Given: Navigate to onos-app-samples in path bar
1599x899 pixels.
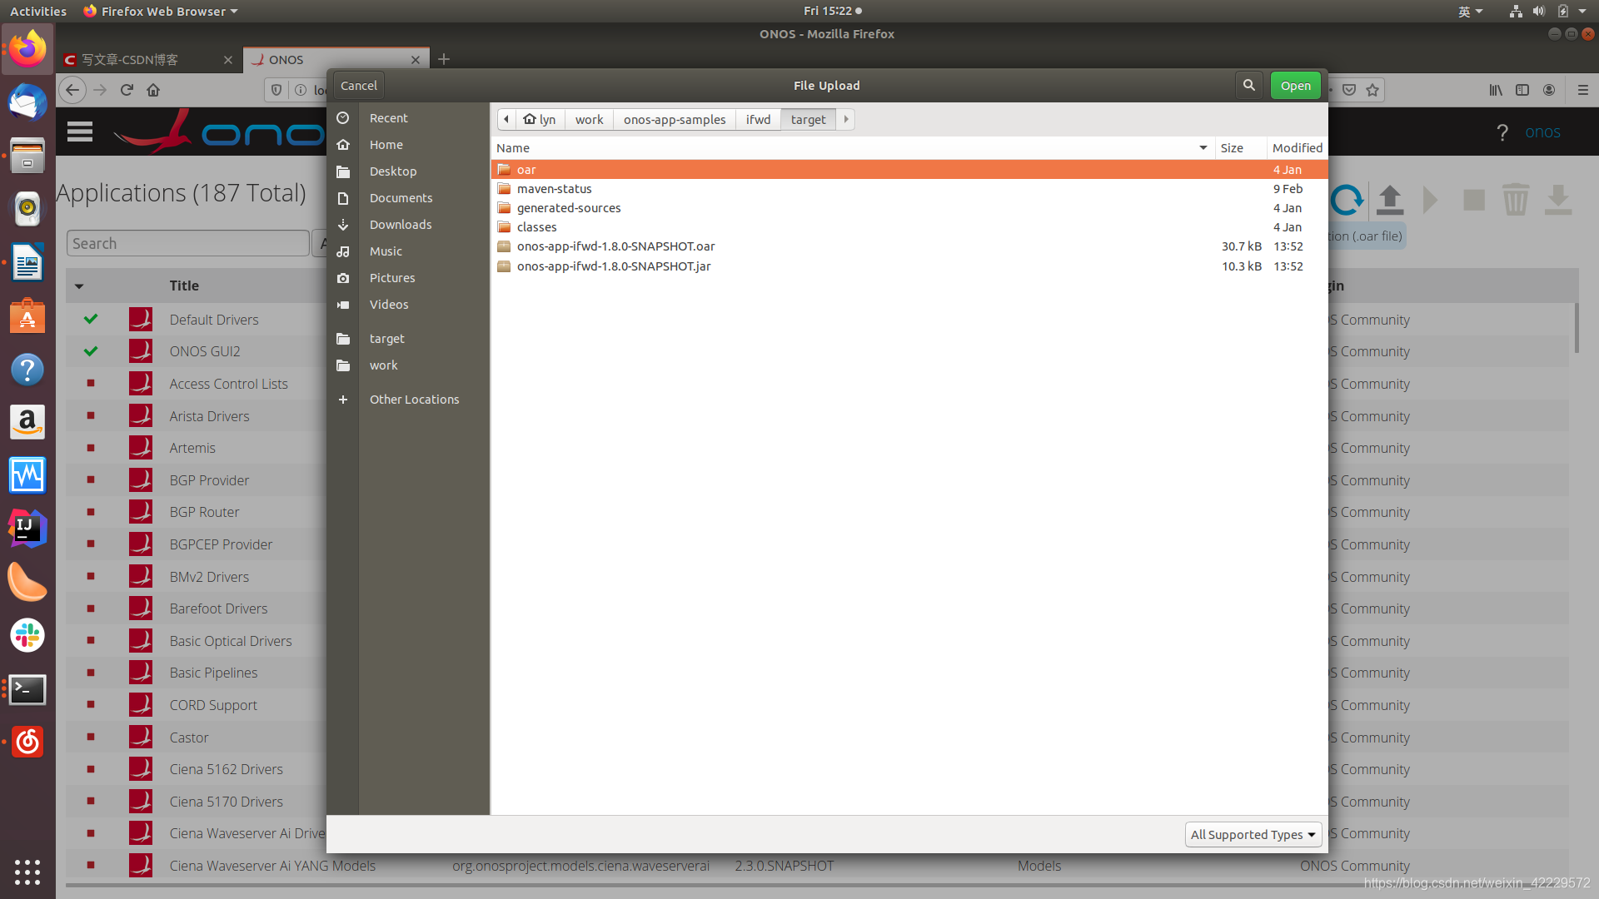Looking at the screenshot, I should (x=675, y=119).
